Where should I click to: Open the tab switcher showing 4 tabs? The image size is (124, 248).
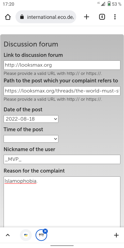point(102,17)
